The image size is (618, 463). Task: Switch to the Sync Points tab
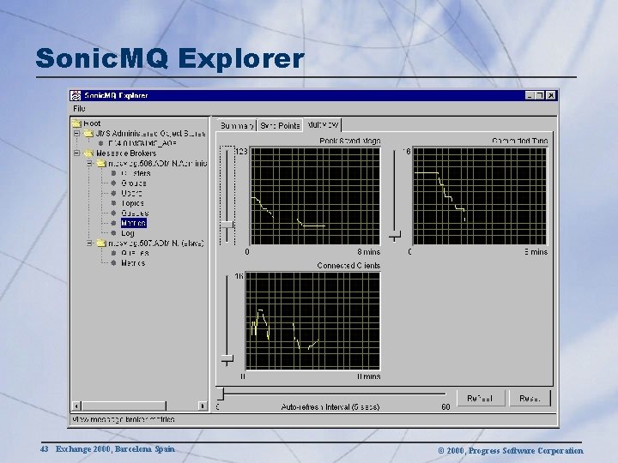tap(280, 125)
